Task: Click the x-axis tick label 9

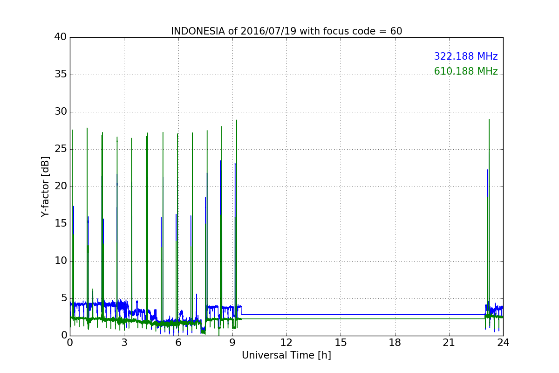Action: (232, 343)
